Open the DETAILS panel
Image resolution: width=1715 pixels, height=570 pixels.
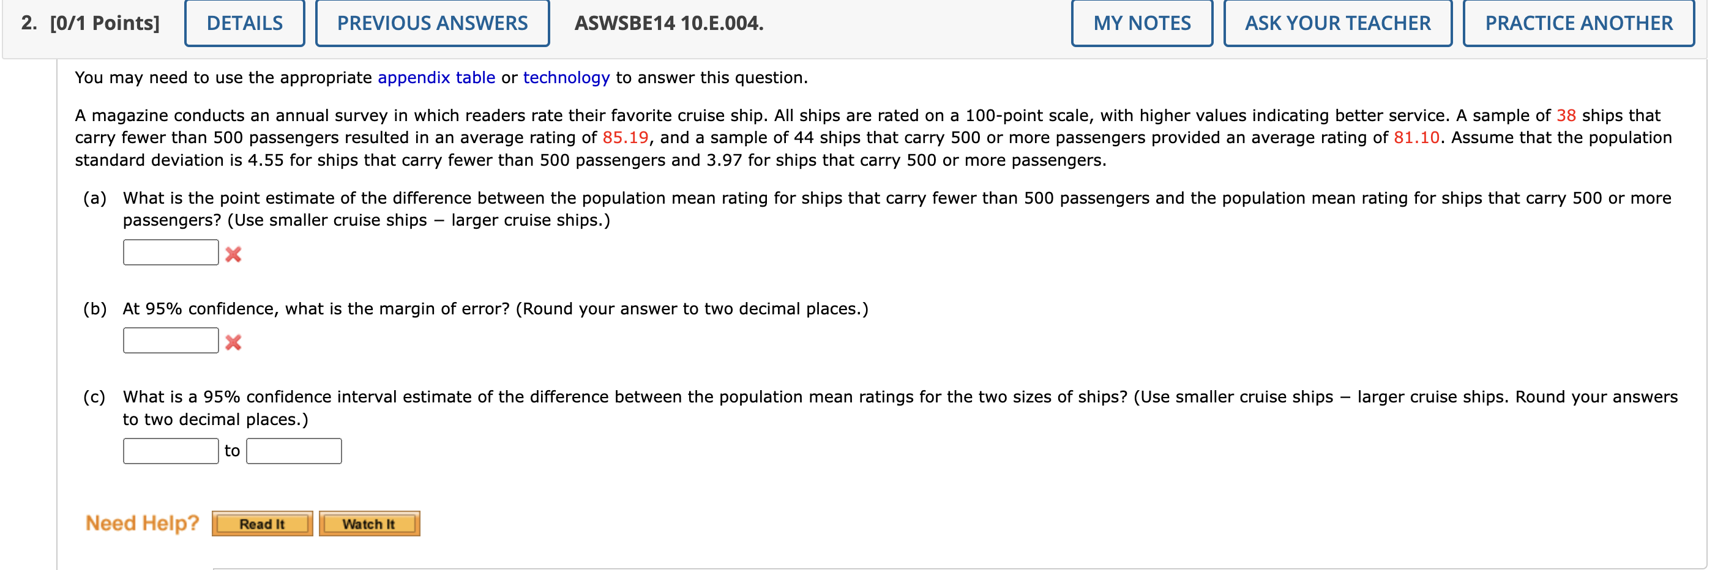tap(244, 23)
